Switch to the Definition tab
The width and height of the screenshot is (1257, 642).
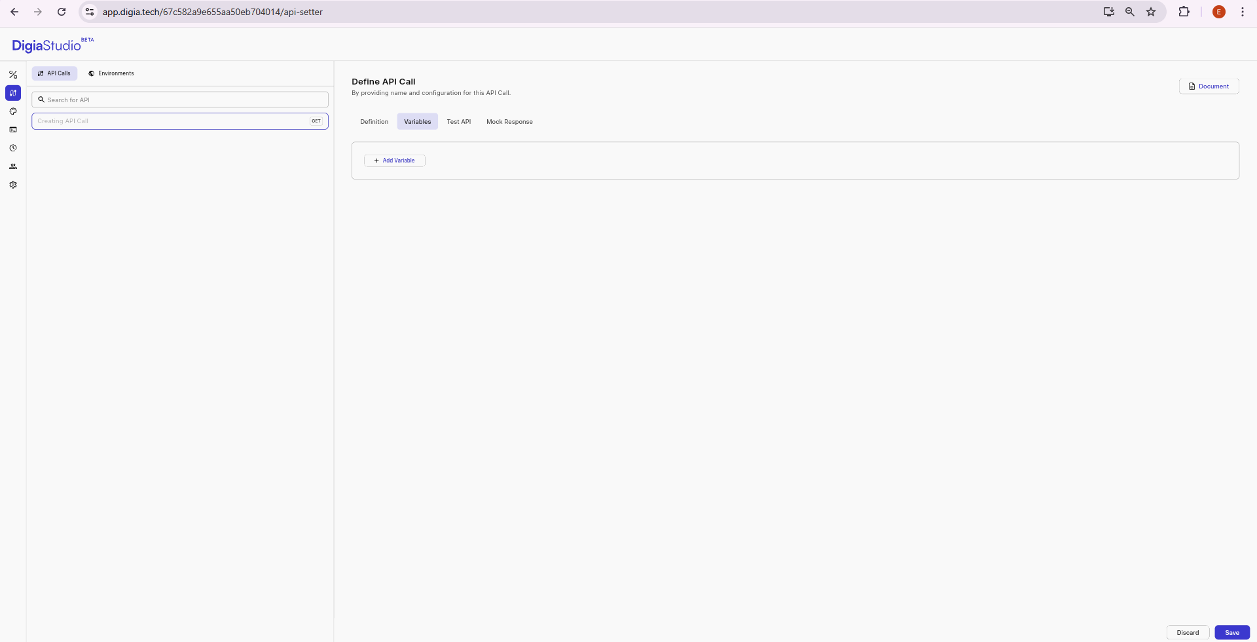[374, 122]
